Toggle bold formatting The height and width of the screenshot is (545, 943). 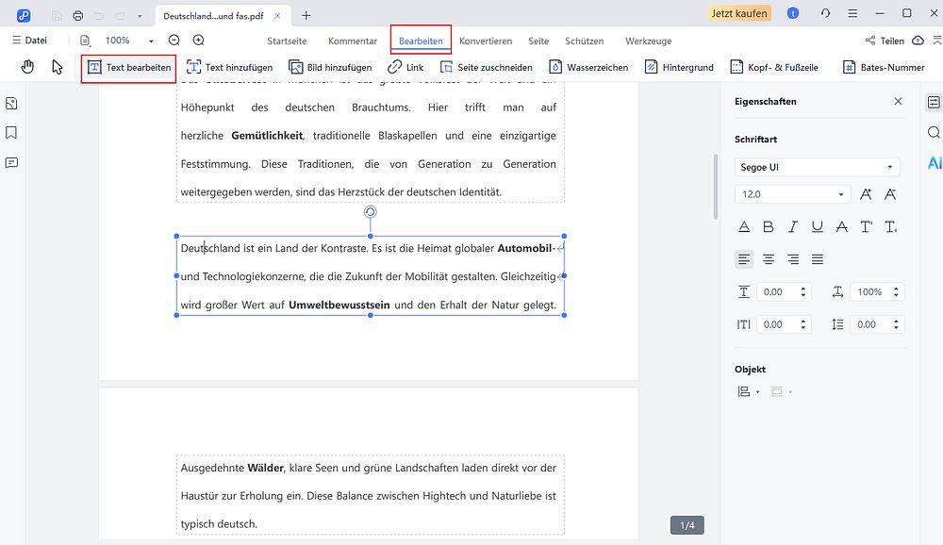point(768,227)
